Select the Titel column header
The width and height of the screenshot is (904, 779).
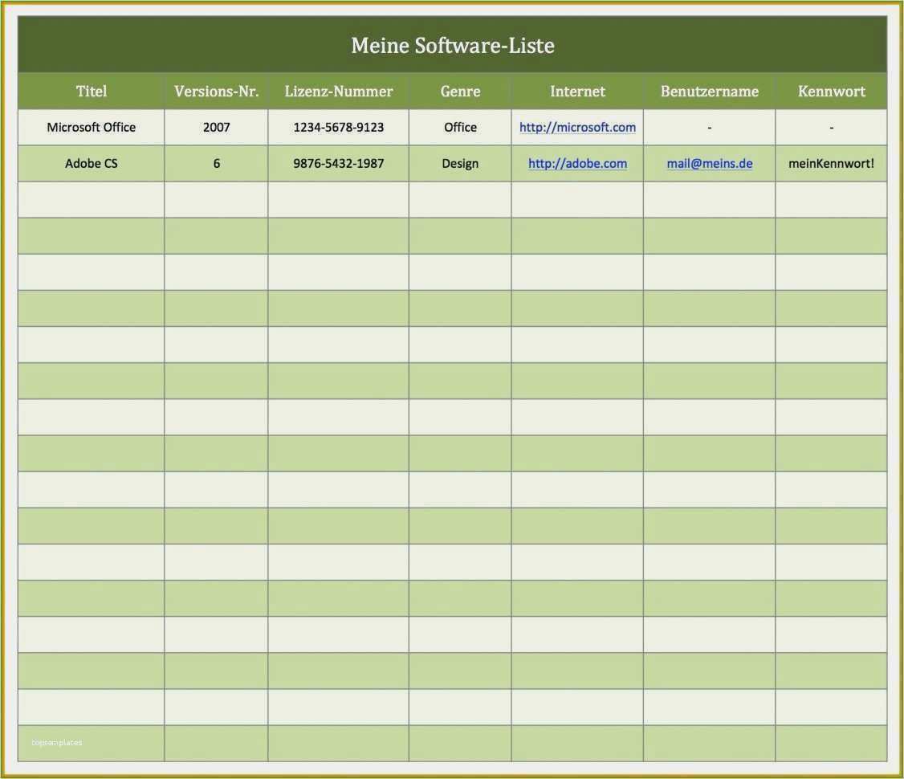pyautogui.click(x=91, y=91)
